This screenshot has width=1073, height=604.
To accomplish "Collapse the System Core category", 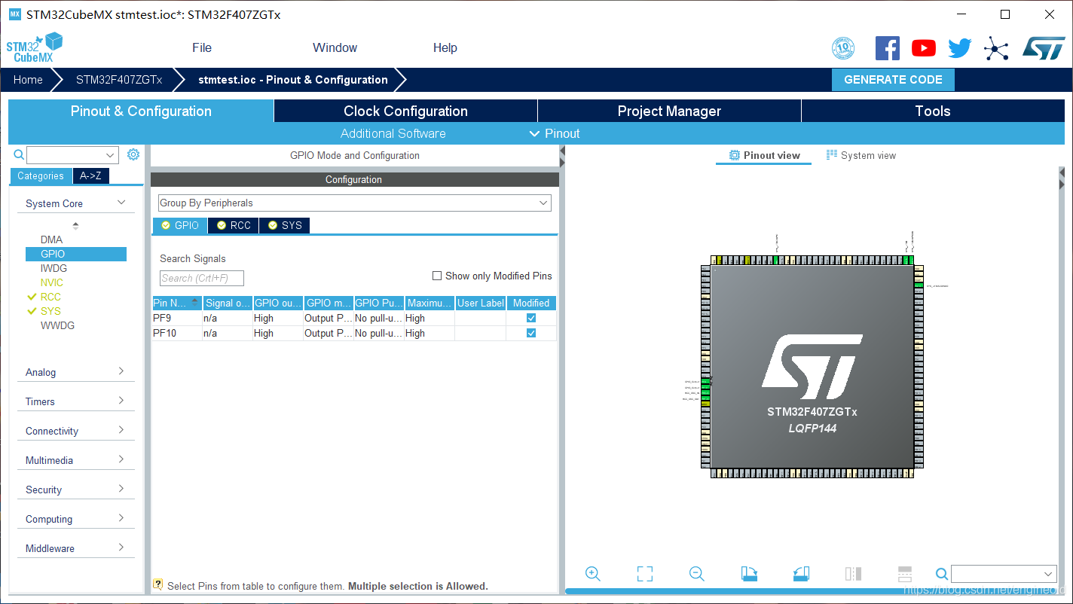I will click(x=121, y=203).
